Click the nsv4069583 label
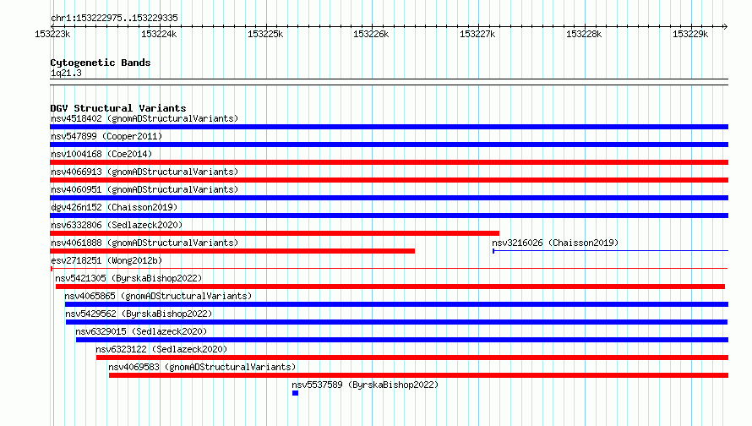Screen dimensions: 752x426 (202, 367)
